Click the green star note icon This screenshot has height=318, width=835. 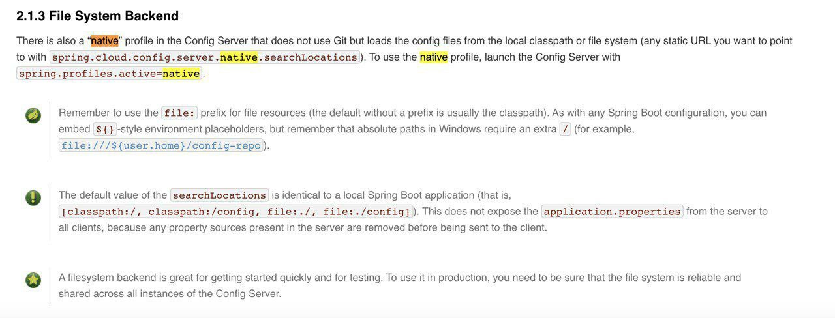coord(33,280)
